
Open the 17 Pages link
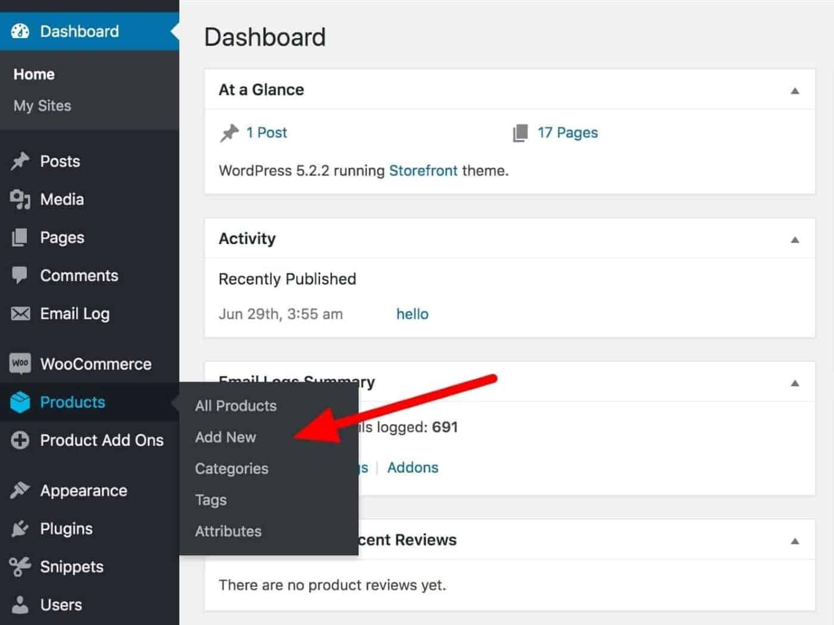(567, 132)
